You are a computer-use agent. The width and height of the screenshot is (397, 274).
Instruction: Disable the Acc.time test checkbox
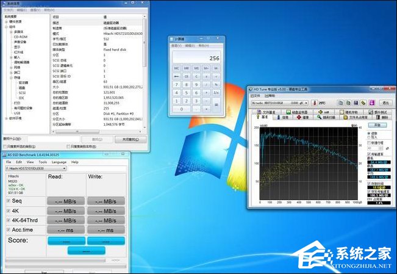[x=9, y=230]
